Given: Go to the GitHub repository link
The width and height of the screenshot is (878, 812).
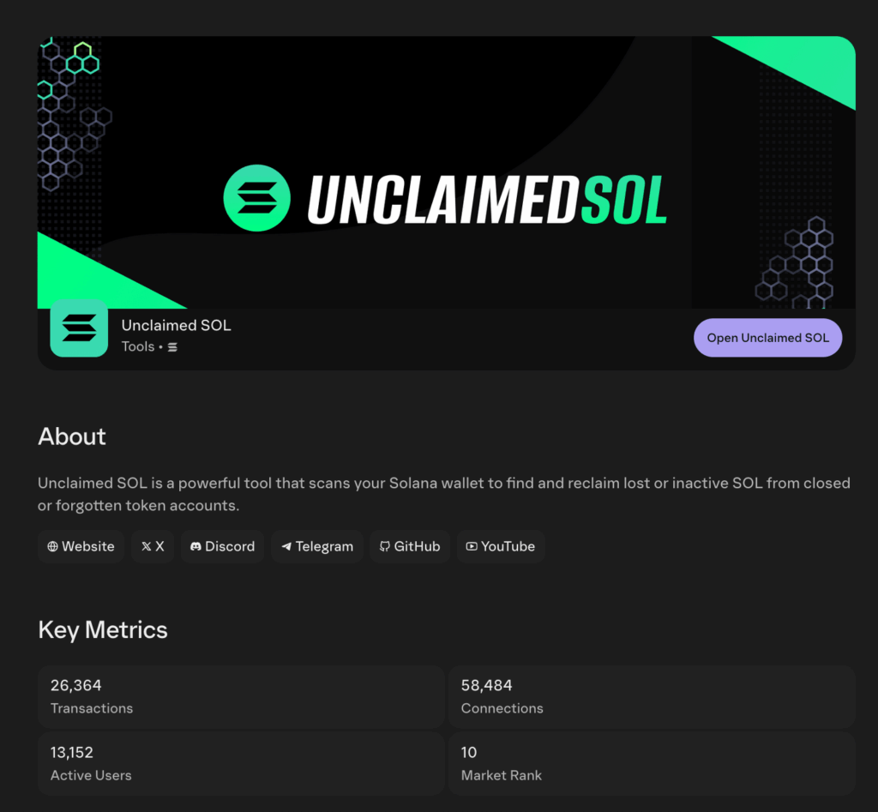Looking at the screenshot, I should coord(409,546).
